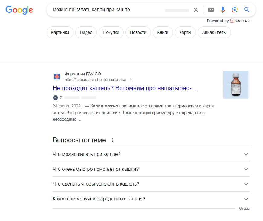Open the on-screen keyboard icon

[211, 9]
